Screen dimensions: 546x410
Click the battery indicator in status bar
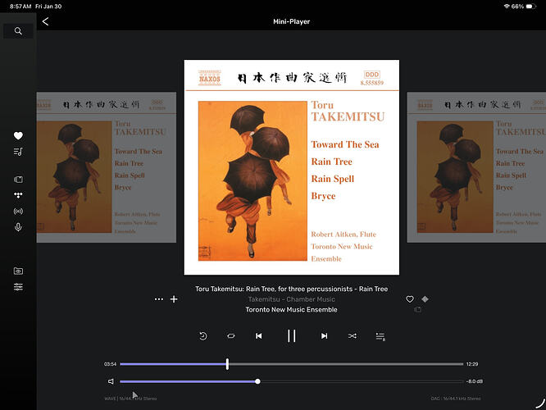coord(530,7)
